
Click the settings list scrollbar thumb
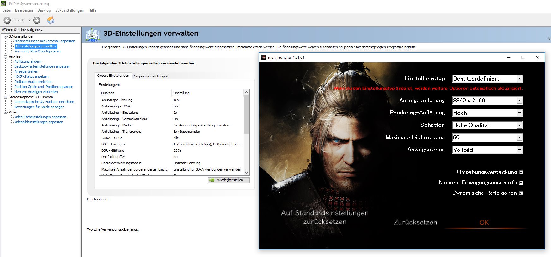click(247, 114)
